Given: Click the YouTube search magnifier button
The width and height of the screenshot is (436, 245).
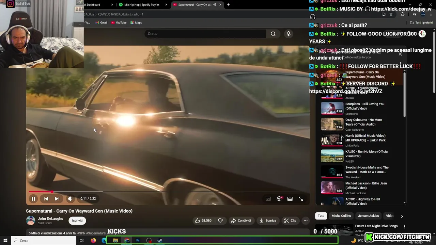Looking at the screenshot, I should pos(273,34).
